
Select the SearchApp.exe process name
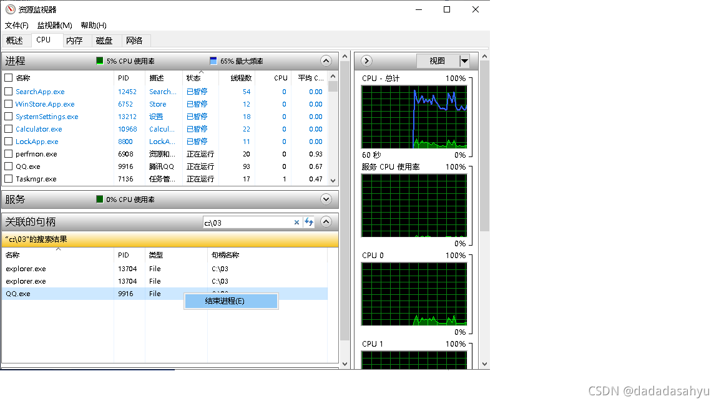tap(40, 92)
